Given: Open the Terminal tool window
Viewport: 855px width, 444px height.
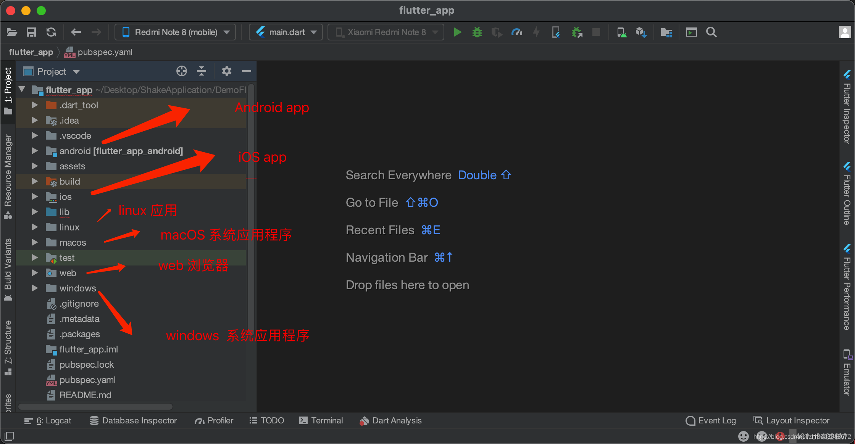Looking at the screenshot, I should click(321, 421).
